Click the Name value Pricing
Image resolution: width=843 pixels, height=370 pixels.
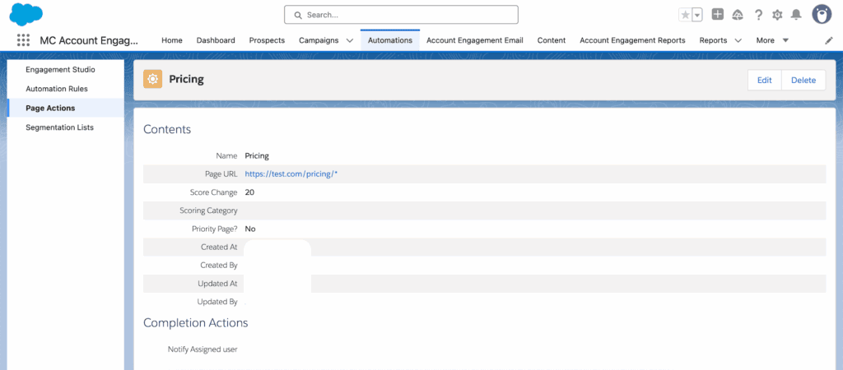tap(257, 155)
